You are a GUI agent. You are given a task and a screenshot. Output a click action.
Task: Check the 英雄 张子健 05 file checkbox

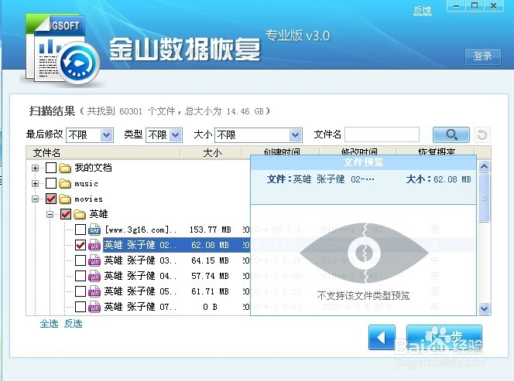pyautogui.click(x=81, y=291)
